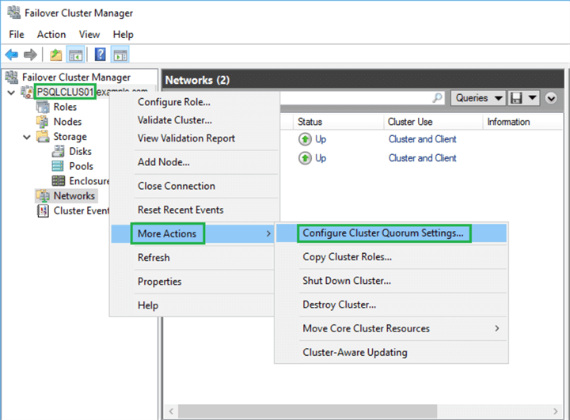The height and width of the screenshot is (420, 570).
Task: Click the Forward arrow toolbar icon
Action: click(x=30, y=55)
